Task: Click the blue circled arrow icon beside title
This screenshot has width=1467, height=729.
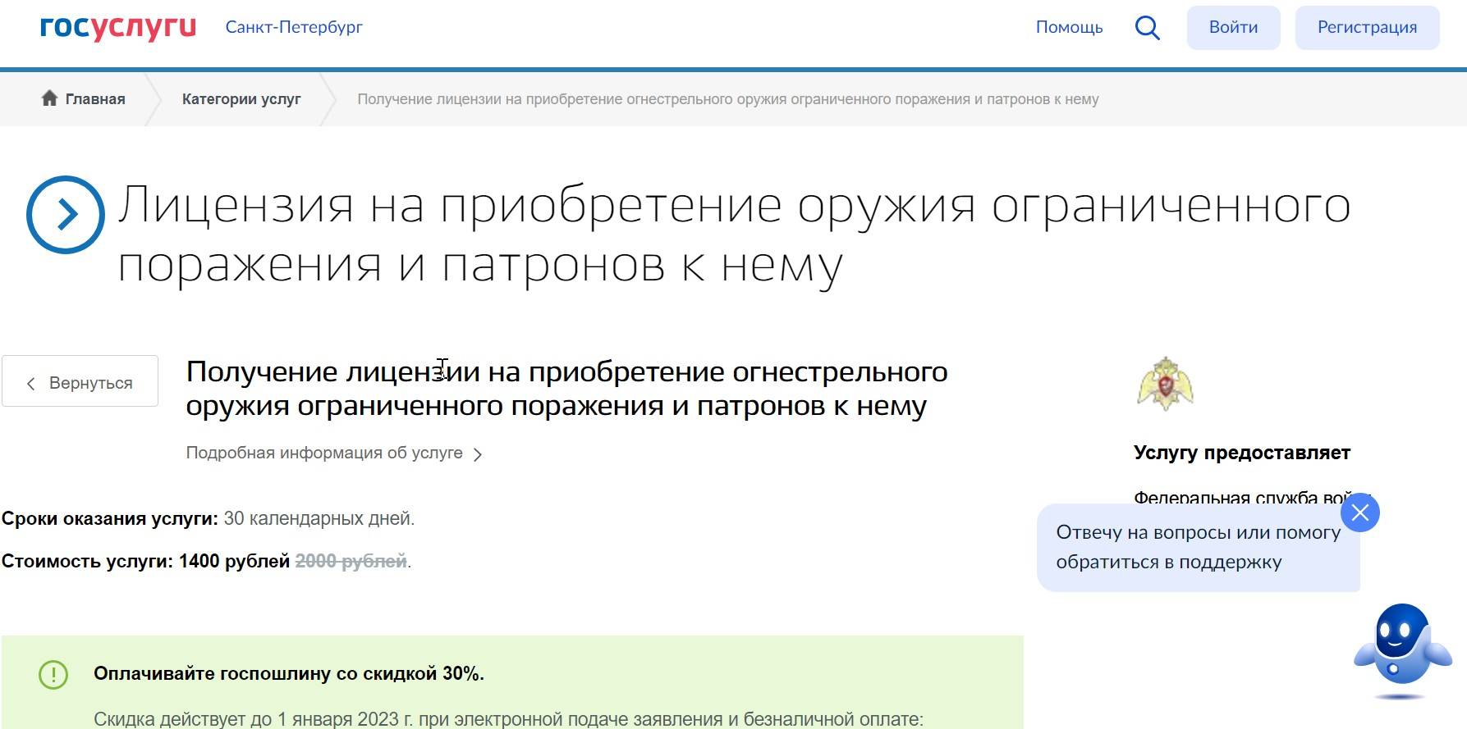Action: pyautogui.click(x=66, y=215)
